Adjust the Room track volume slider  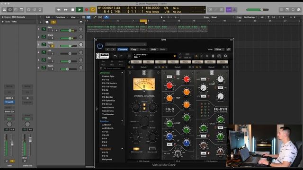69,69
